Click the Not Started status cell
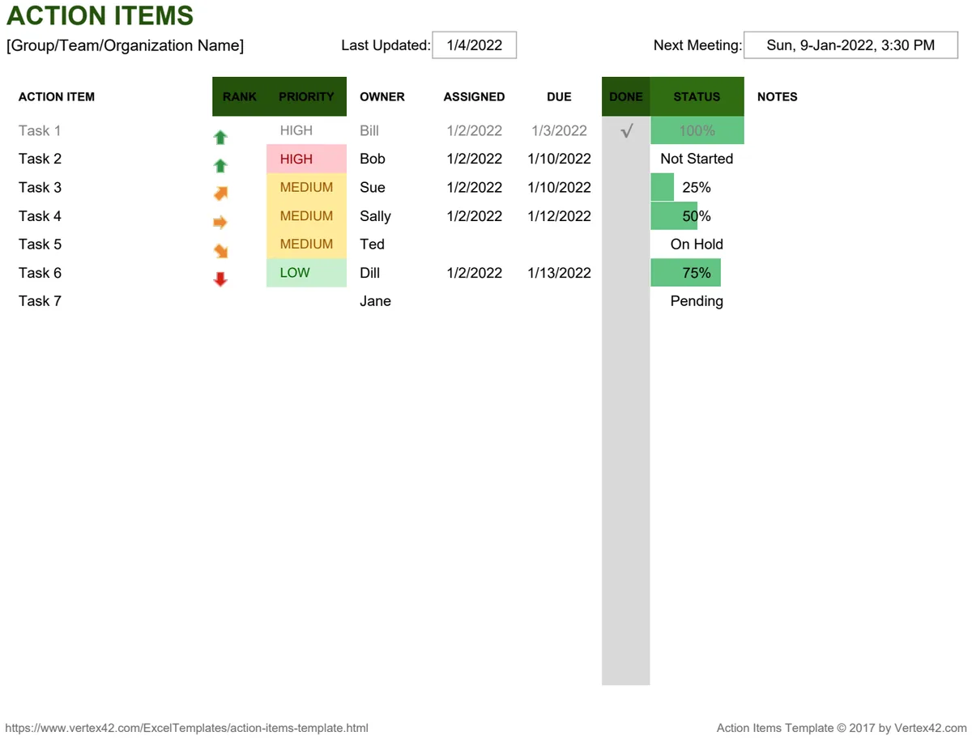The image size is (972, 740). pyautogui.click(x=697, y=159)
